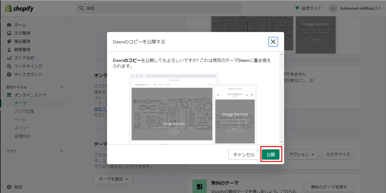
Task: Click the 設定ガイド flag icon
Action: click(297, 8)
